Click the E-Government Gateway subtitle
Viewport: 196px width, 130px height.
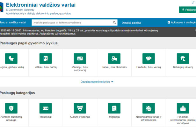(x=20, y=10)
